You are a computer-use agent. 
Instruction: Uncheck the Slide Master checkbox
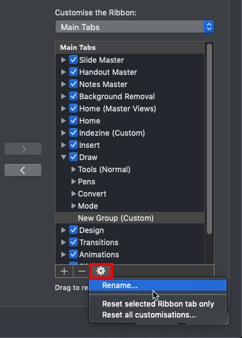coord(73,60)
